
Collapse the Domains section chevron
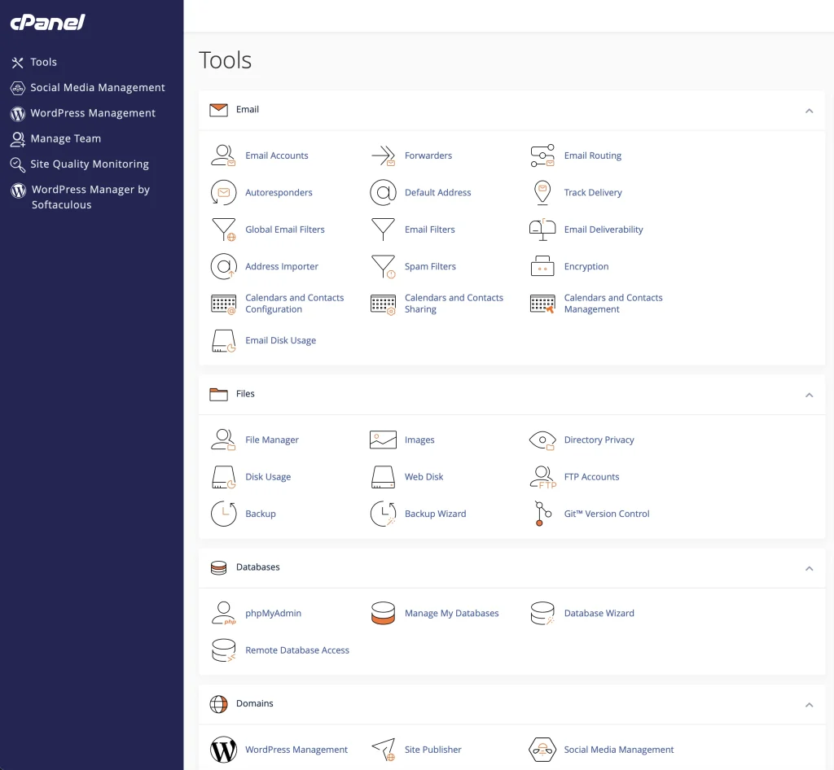point(809,705)
